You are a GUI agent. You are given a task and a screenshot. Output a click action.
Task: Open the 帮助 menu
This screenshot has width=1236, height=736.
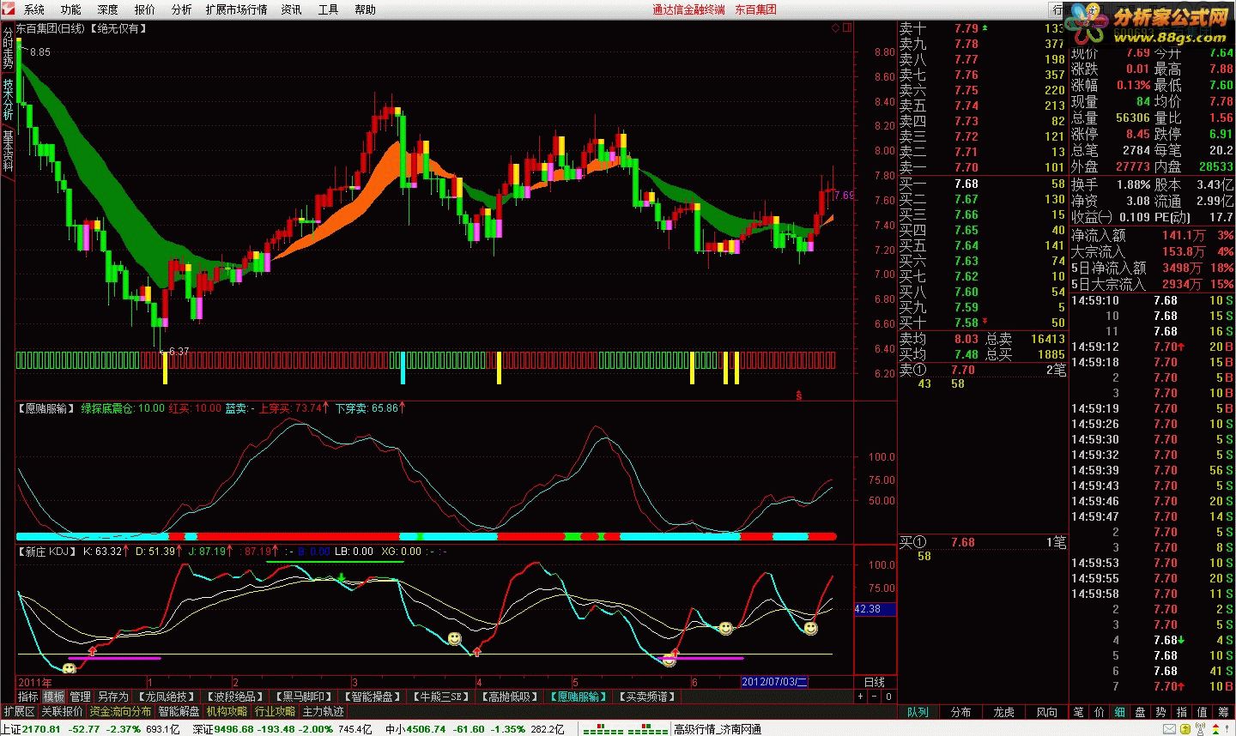tap(365, 9)
